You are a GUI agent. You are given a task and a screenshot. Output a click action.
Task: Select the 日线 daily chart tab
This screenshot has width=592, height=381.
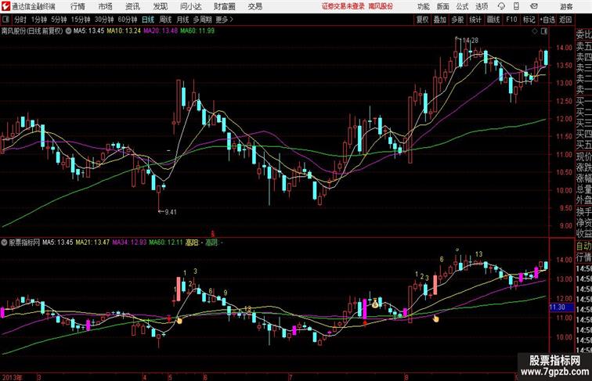coord(148,20)
